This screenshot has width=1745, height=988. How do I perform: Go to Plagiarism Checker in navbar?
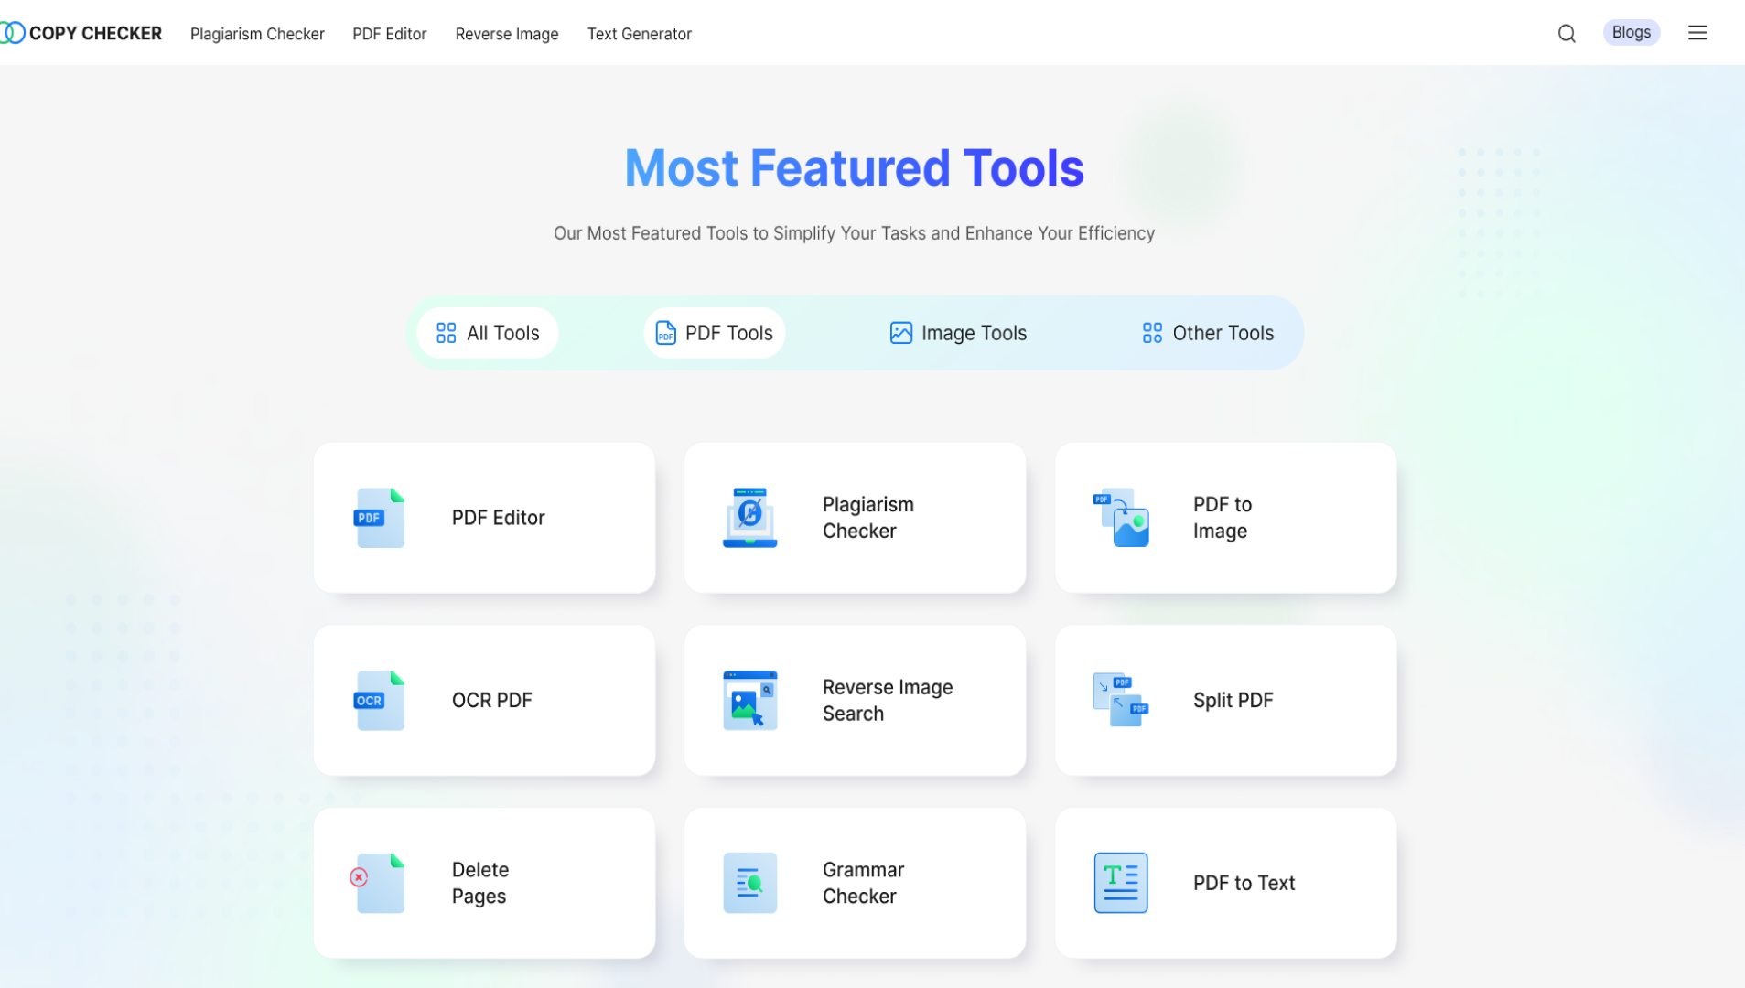(257, 34)
